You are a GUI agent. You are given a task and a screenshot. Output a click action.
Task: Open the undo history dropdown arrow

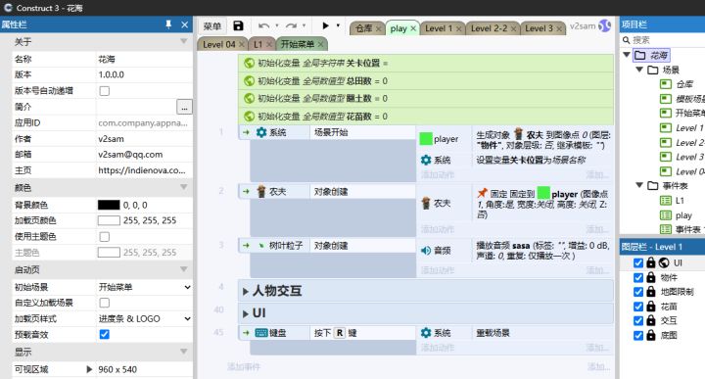276,25
